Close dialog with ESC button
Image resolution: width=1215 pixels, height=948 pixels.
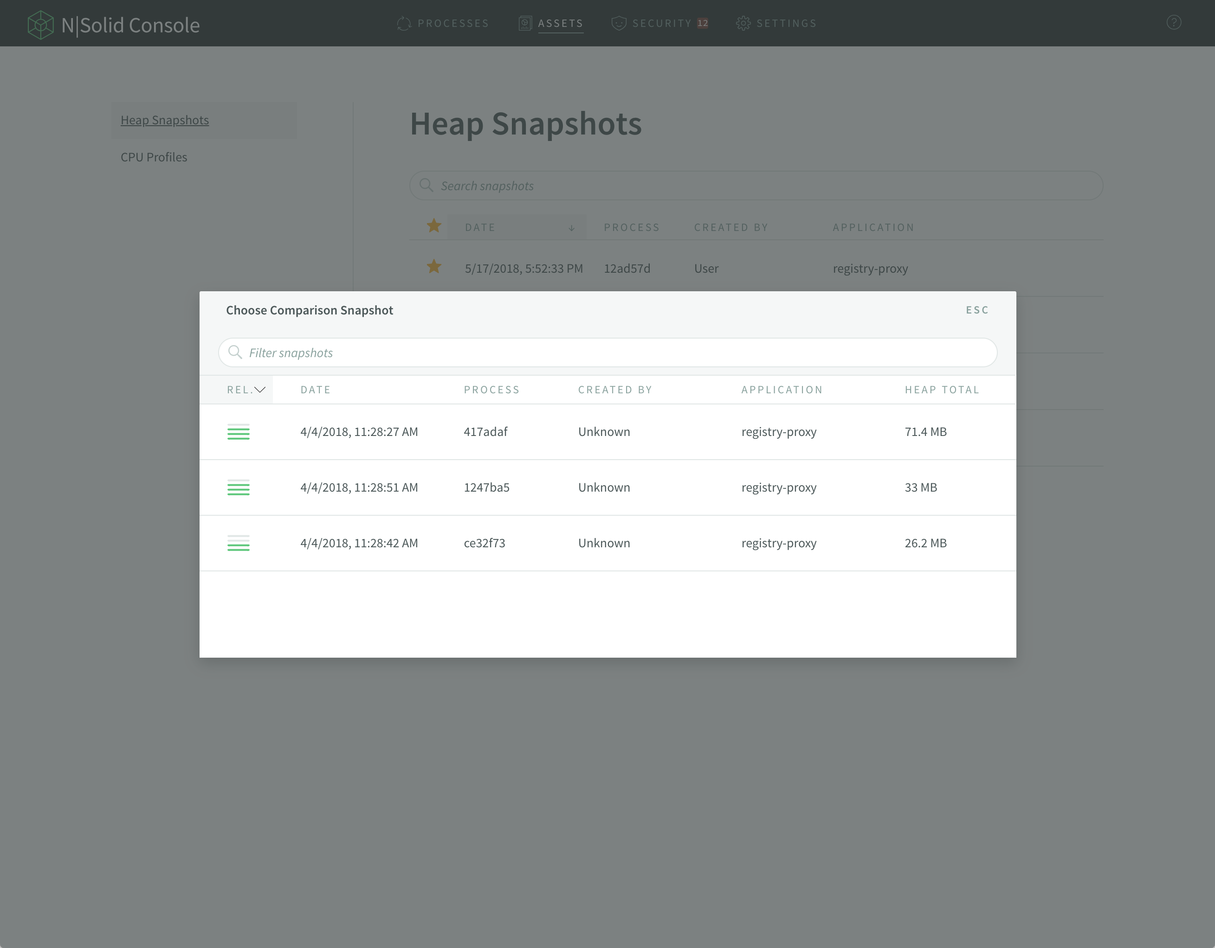click(977, 310)
